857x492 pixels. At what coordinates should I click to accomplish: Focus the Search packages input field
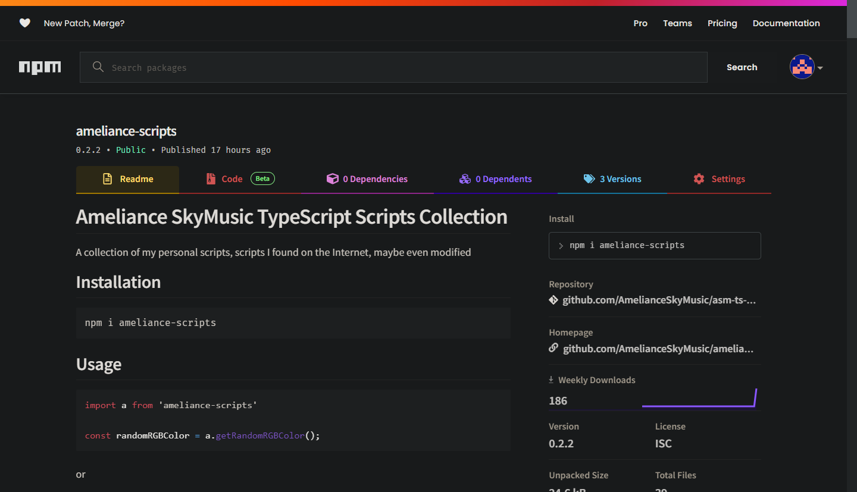393,67
